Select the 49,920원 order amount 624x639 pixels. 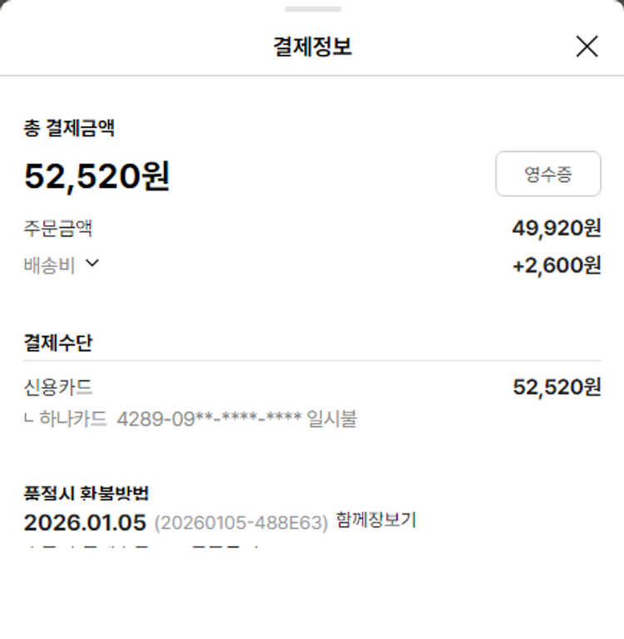(x=556, y=228)
